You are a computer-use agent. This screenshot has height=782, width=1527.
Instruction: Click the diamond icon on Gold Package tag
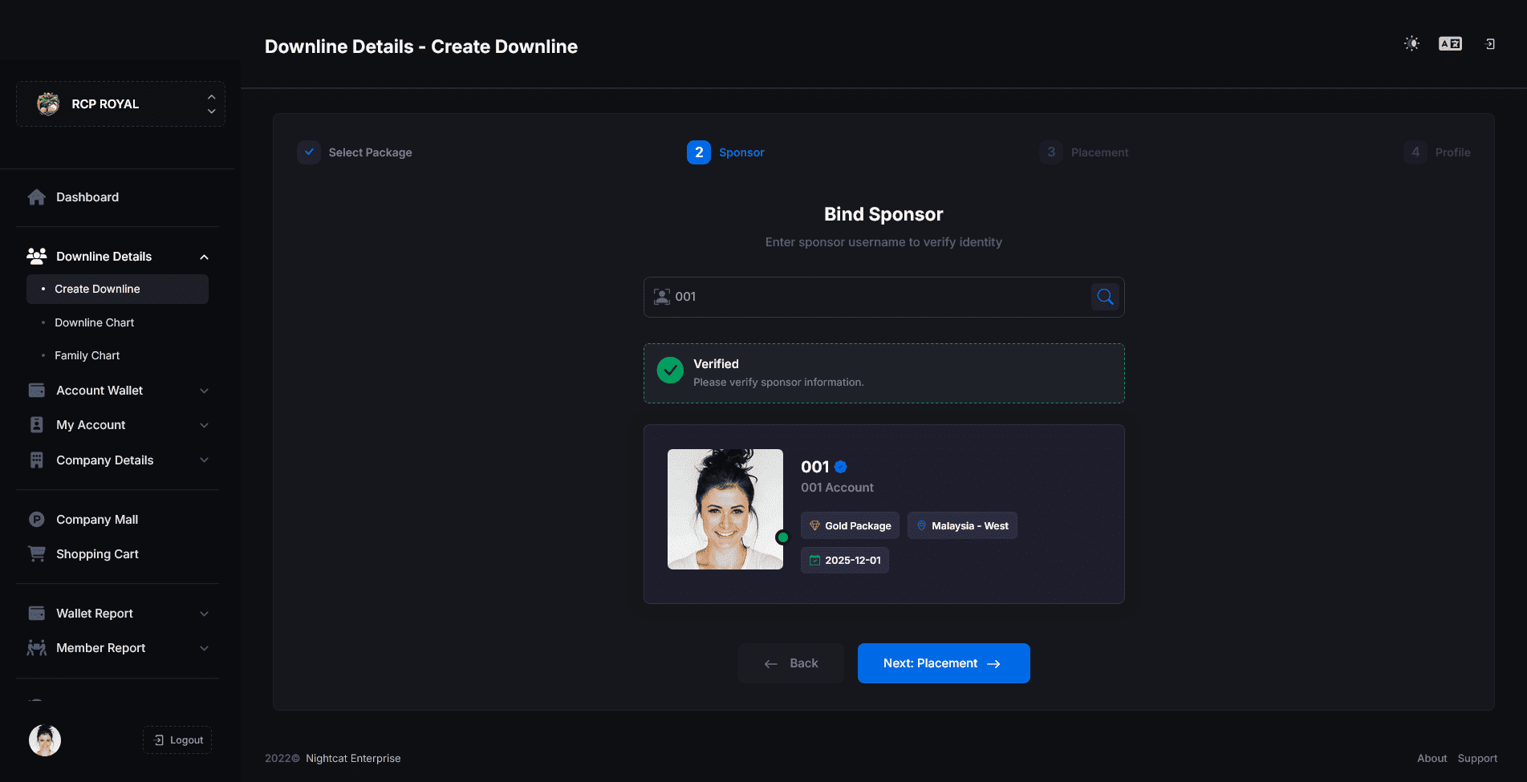pos(814,526)
